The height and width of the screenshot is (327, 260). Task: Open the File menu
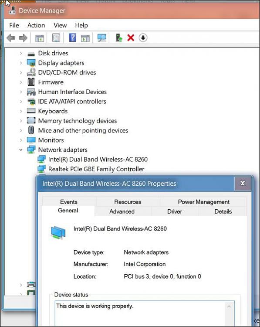tap(14, 25)
